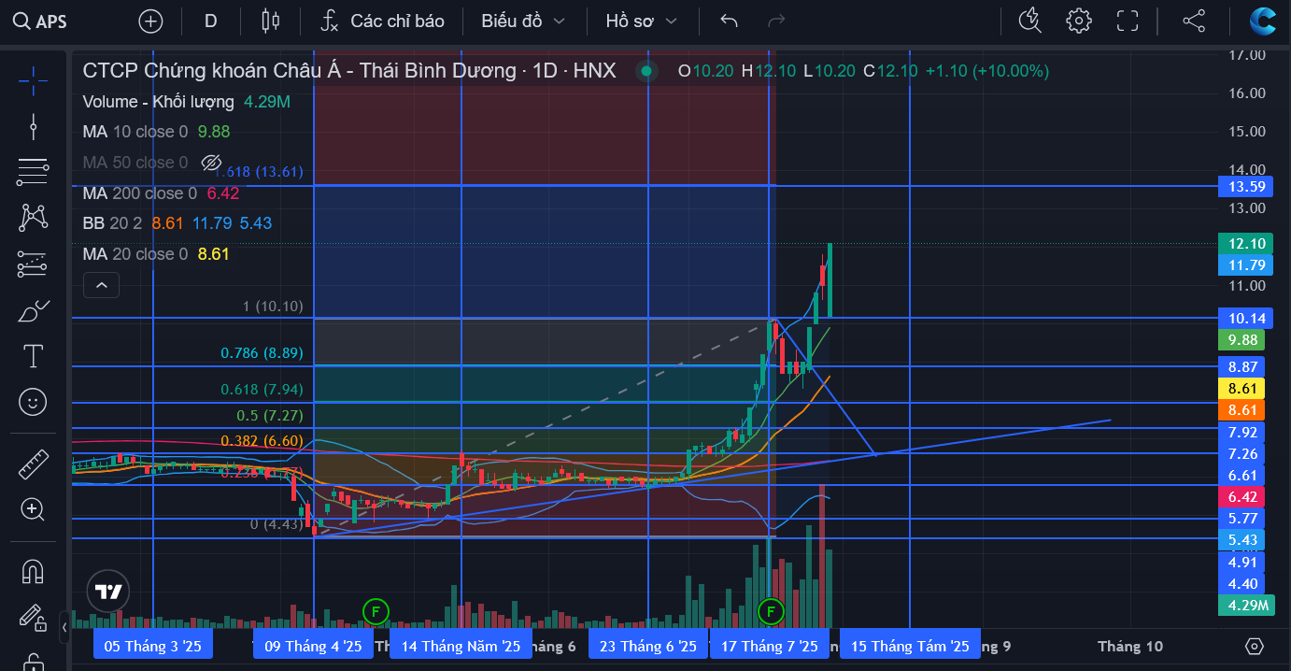Click the 6.42 MA200 price label
1291x671 pixels.
click(1243, 496)
